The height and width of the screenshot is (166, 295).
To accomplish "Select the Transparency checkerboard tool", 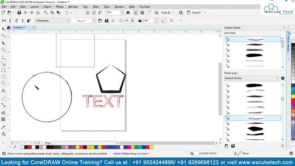I will click(x=3, y=119).
